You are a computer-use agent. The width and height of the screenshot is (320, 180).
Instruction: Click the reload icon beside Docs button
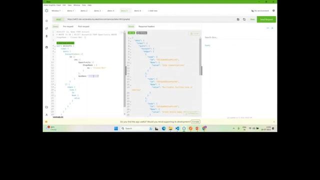pyautogui.click(x=244, y=19)
